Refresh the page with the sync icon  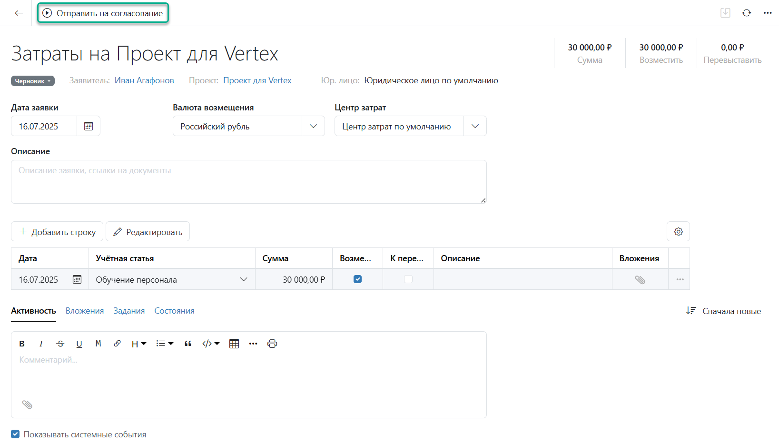[747, 13]
